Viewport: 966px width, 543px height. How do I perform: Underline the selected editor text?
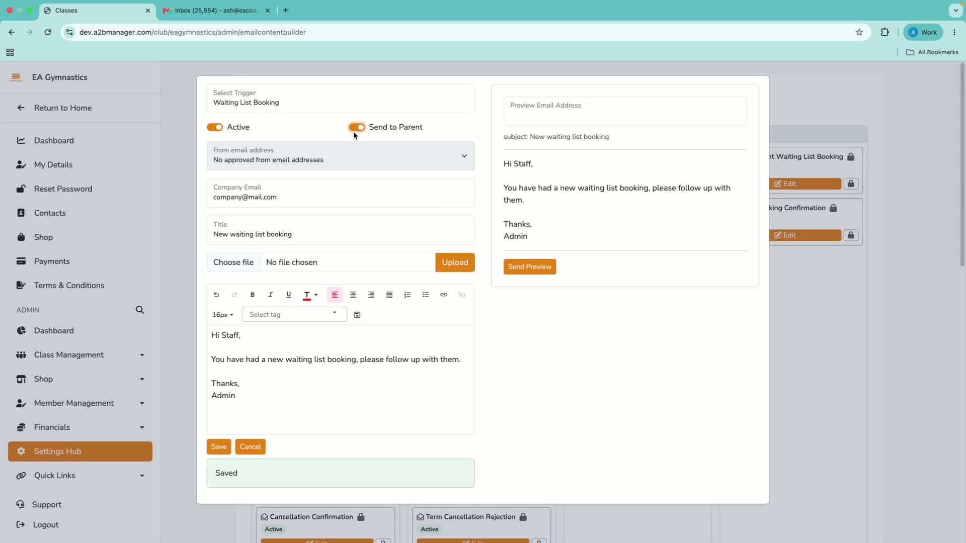pyautogui.click(x=289, y=295)
